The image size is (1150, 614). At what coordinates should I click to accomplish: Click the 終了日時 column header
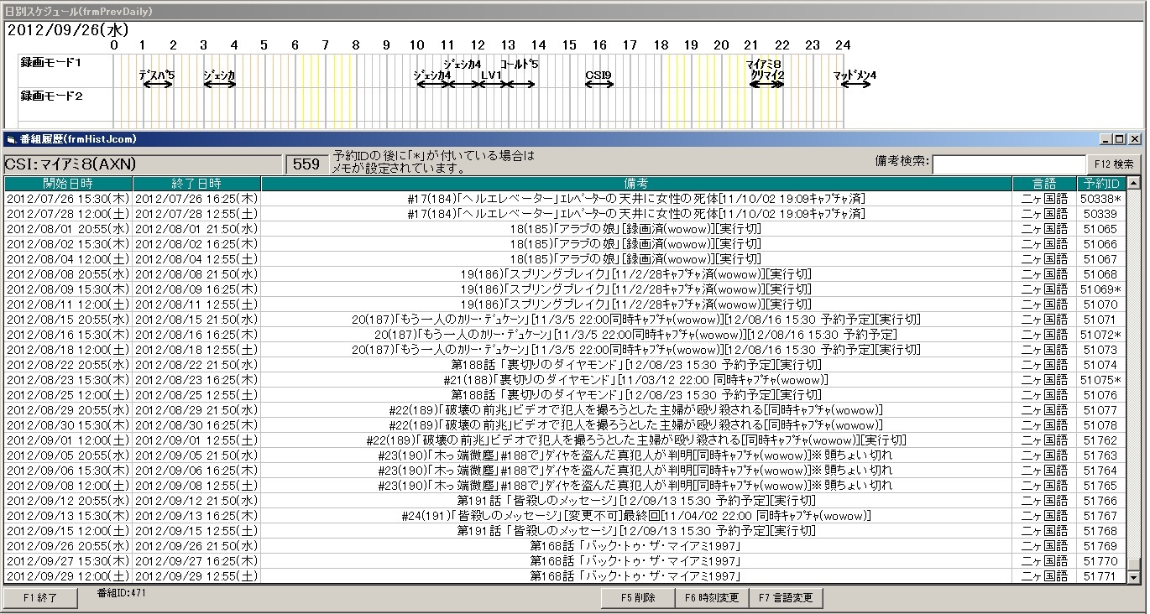pyautogui.click(x=196, y=184)
